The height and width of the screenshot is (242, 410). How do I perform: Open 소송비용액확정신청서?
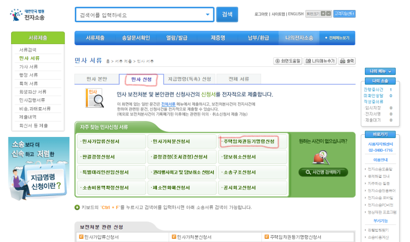point(111,188)
